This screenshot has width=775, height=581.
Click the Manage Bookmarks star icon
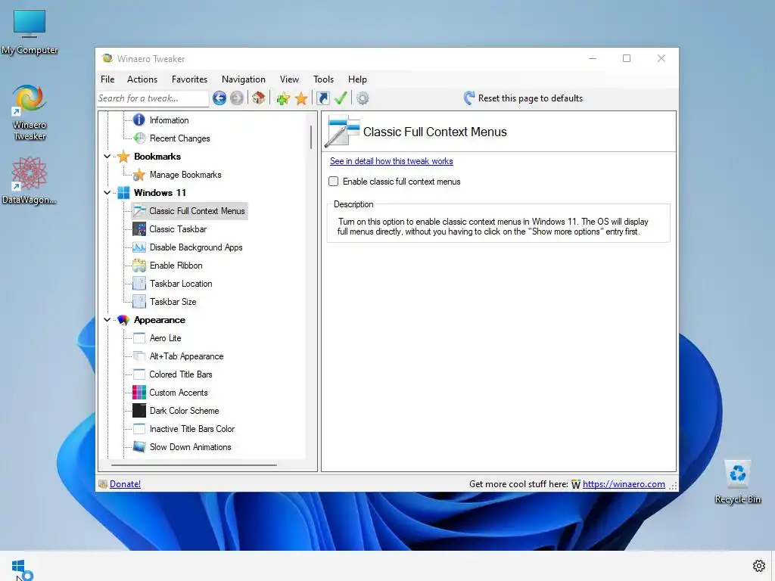[x=139, y=175]
